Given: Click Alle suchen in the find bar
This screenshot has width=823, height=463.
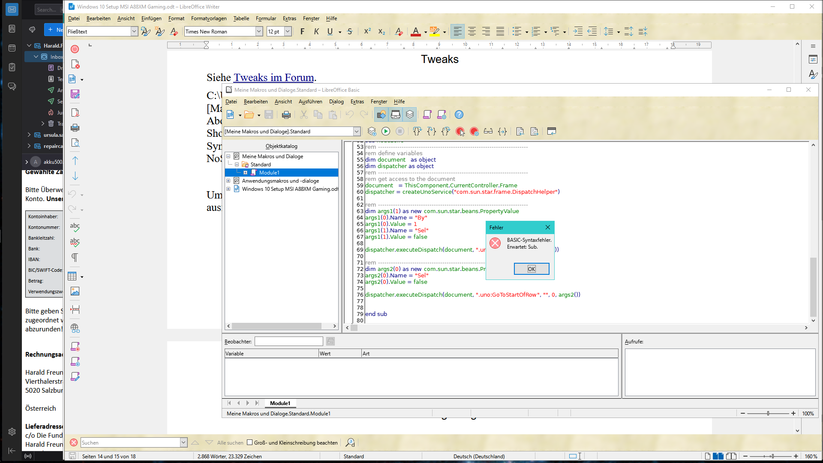Looking at the screenshot, I should [230, 443].
